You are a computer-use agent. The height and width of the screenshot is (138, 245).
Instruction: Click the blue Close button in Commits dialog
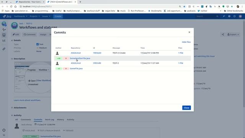pyautogui.click(x=186, y=108)
